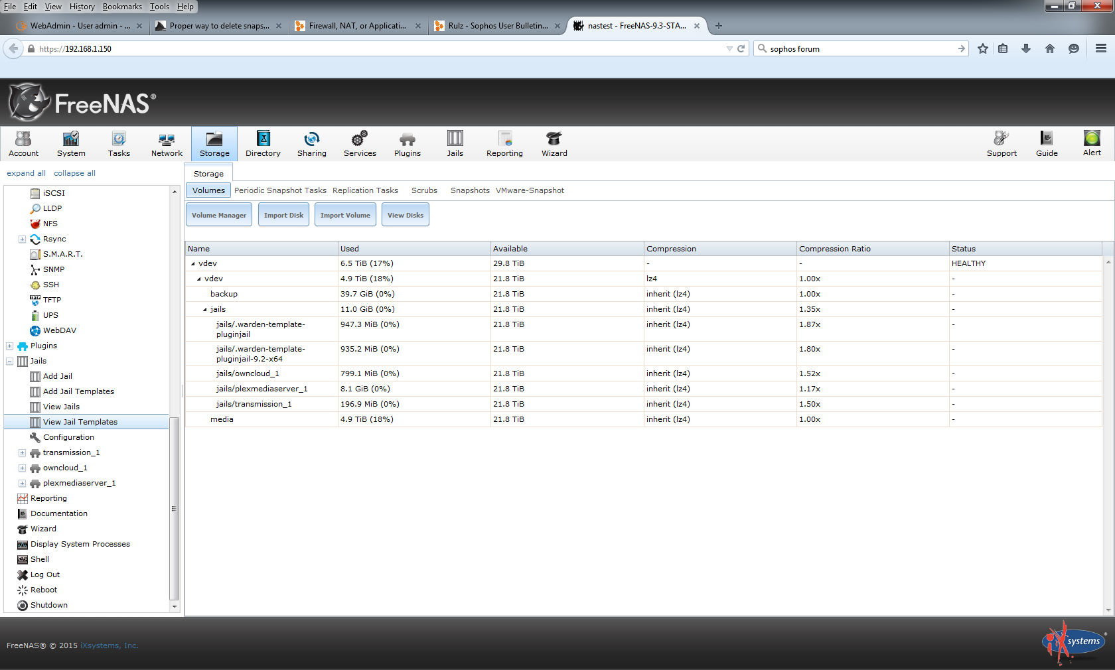Click the Import Volume button

[x=345, y=215]
